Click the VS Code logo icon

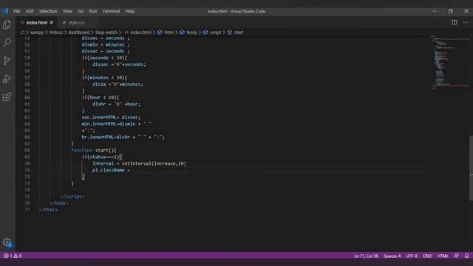[x=5, y=11]
